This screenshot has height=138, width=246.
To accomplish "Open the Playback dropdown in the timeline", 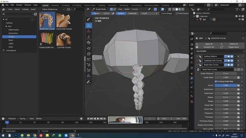I will (x=13, y=118).
